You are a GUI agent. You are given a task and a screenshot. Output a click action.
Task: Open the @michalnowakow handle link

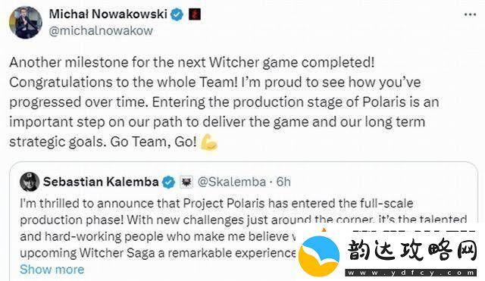tap(101, 30)
